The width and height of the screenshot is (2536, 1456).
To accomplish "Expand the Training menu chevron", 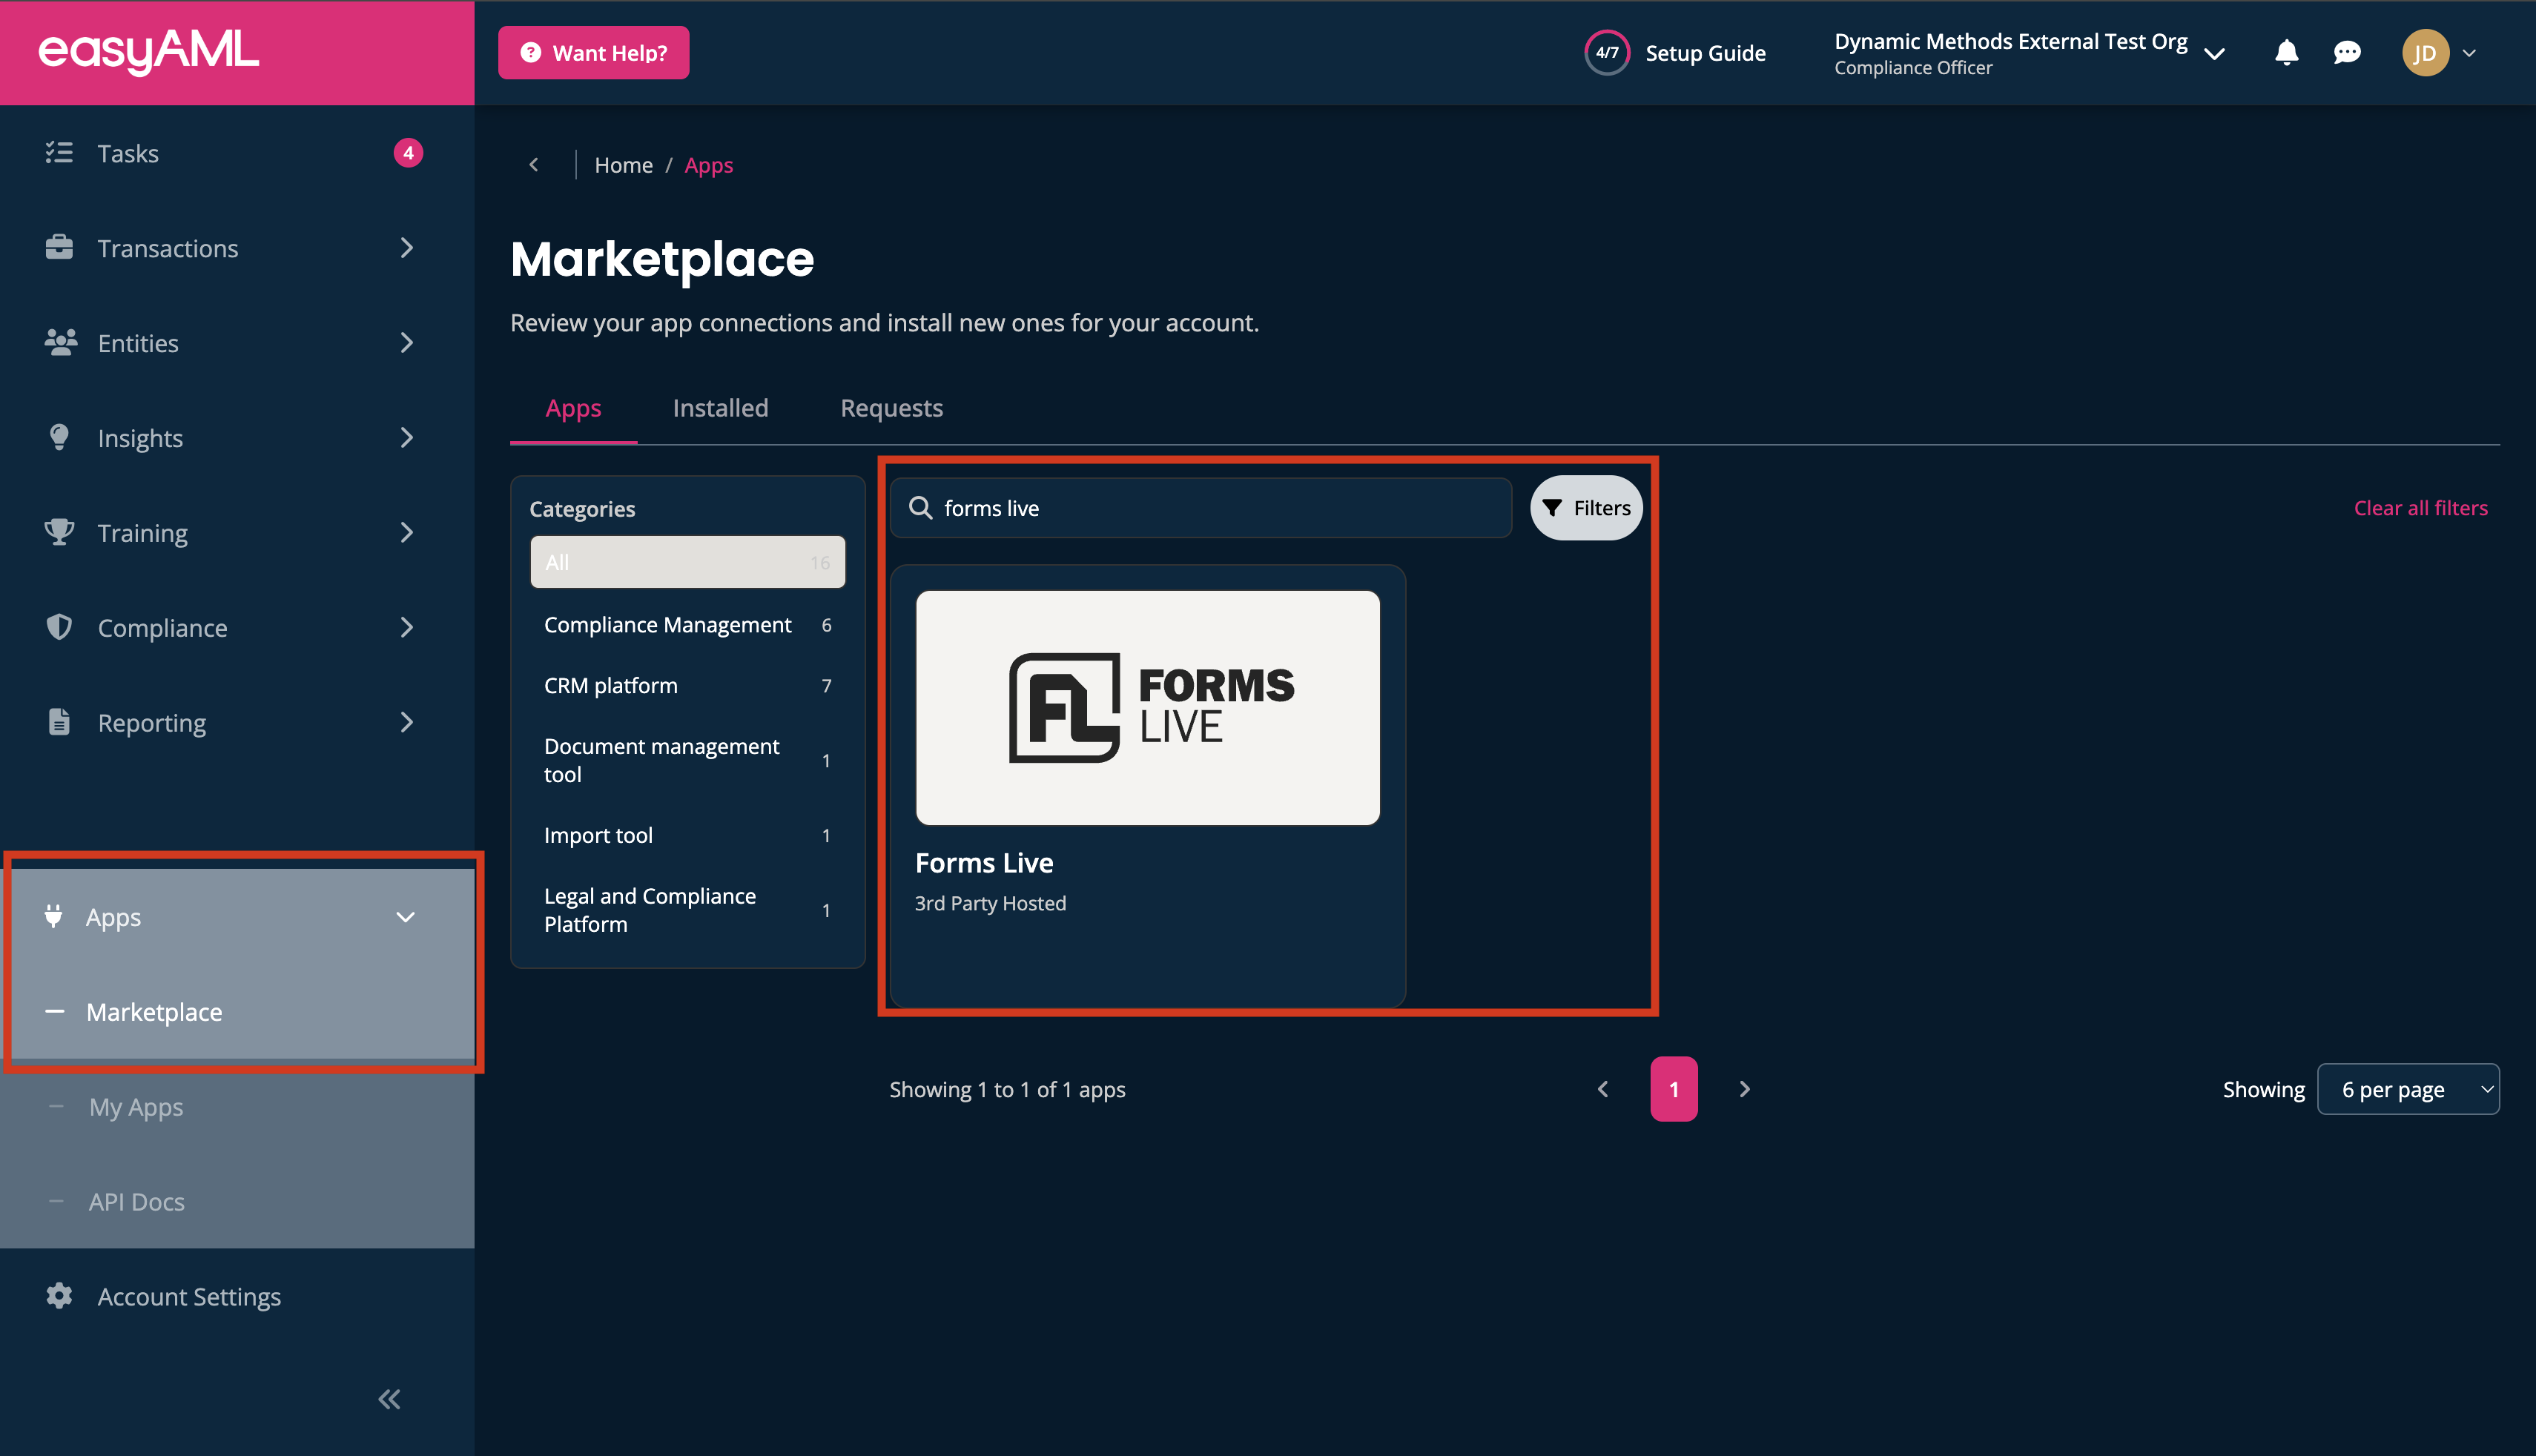I will tap(406, 533).
